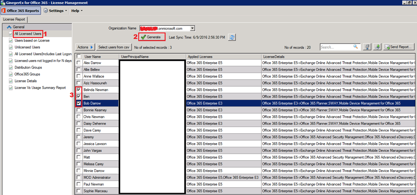
Task: Sort by the UserPrincipalName column header
Action: tap(152, 57)
